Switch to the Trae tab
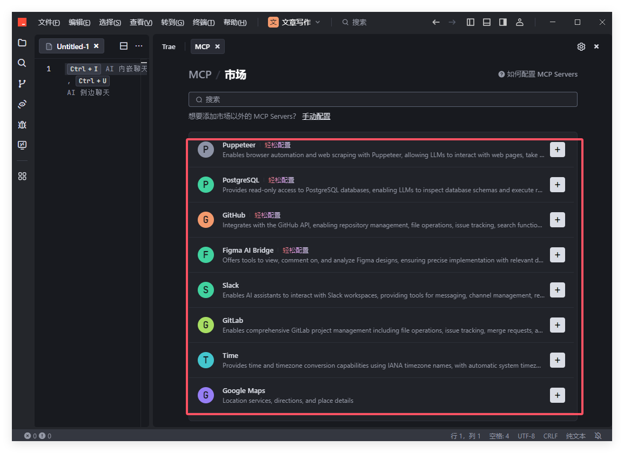The width and height of the screenshot is (624, 453). (169, 47)
